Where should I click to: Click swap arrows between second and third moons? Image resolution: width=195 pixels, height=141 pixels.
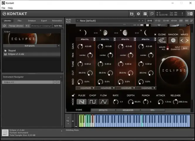coord(116,33)
